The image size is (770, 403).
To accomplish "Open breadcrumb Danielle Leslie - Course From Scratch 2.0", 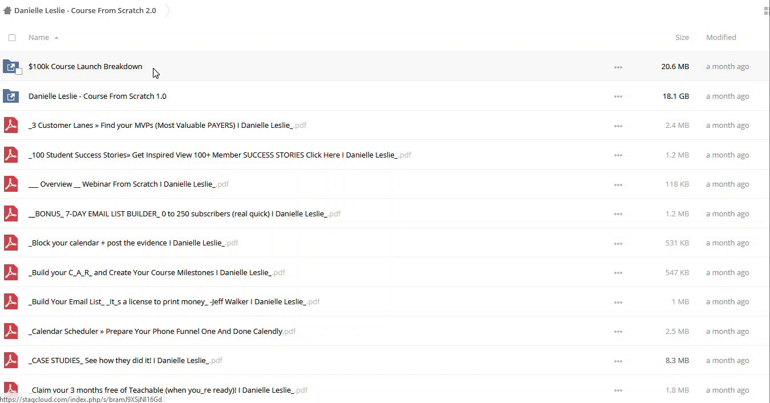I will point(85,10).
